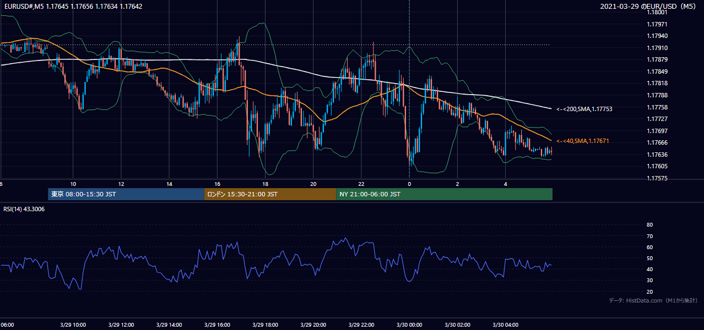
Task: Click RSI axis level 70
Action: 649,236
